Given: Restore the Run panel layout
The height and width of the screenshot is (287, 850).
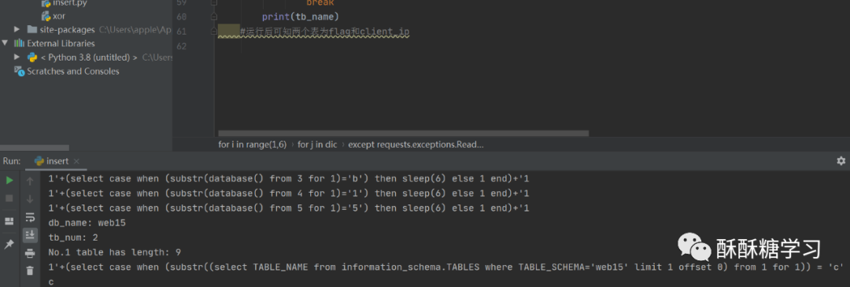Looking at the screenshot, I should [9, 221].
